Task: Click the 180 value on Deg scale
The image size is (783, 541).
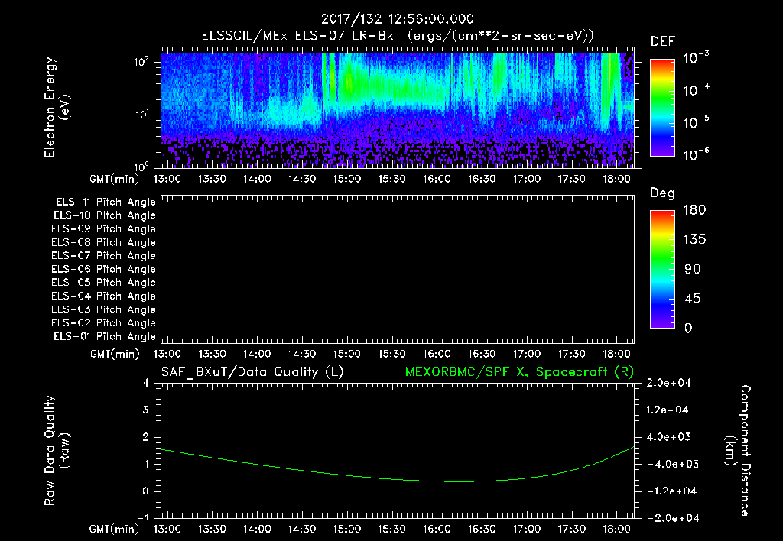Action: (694, 210)
